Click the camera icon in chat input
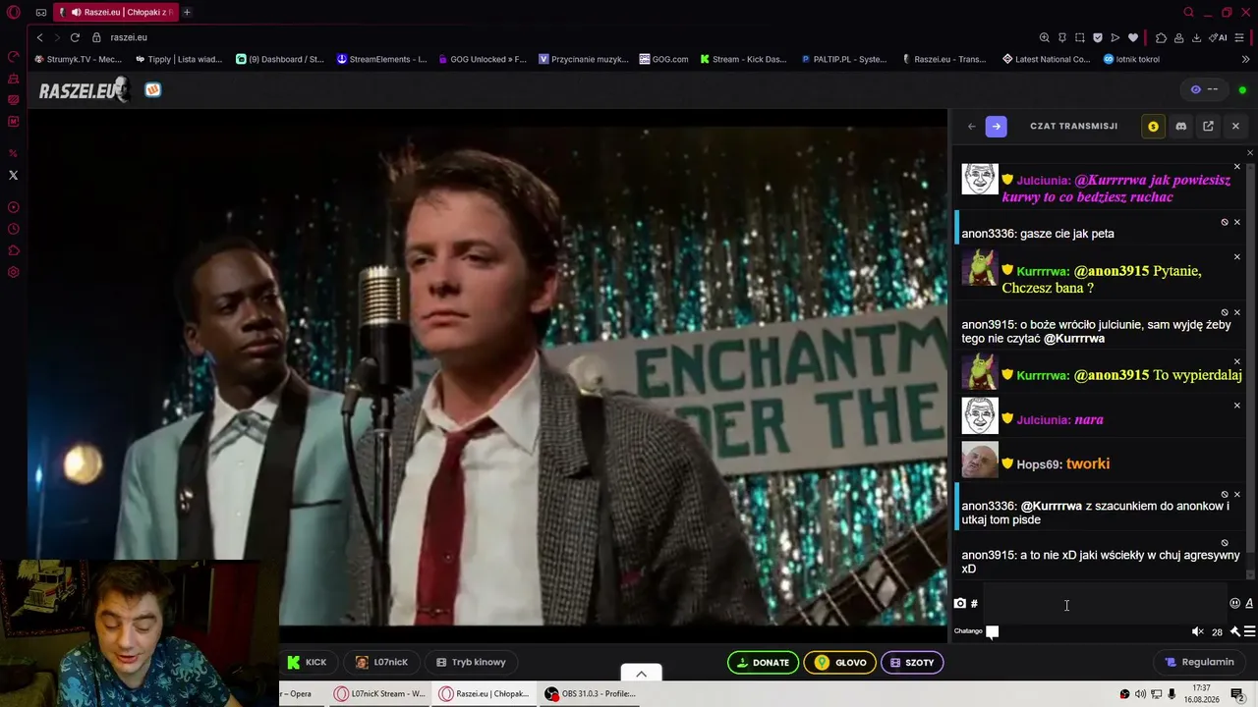The image size is (1258, 707). (x=960, y=603)
